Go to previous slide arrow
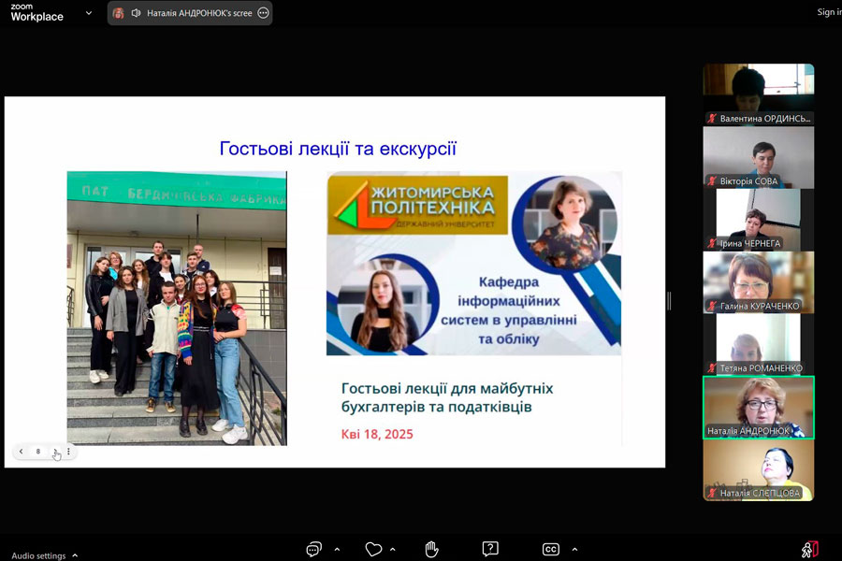Image resolution: width=842 pixels, height=561 pixels. pos(22,452)
